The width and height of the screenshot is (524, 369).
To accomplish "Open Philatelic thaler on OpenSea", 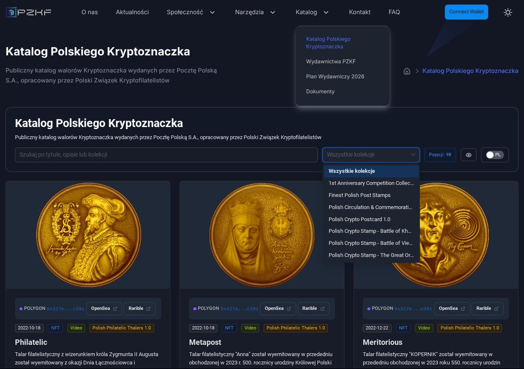I will [x=104, y=309].
